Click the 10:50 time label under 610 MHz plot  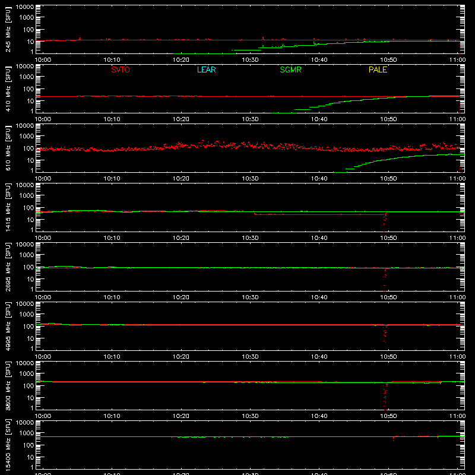click(x=388, y=179)
